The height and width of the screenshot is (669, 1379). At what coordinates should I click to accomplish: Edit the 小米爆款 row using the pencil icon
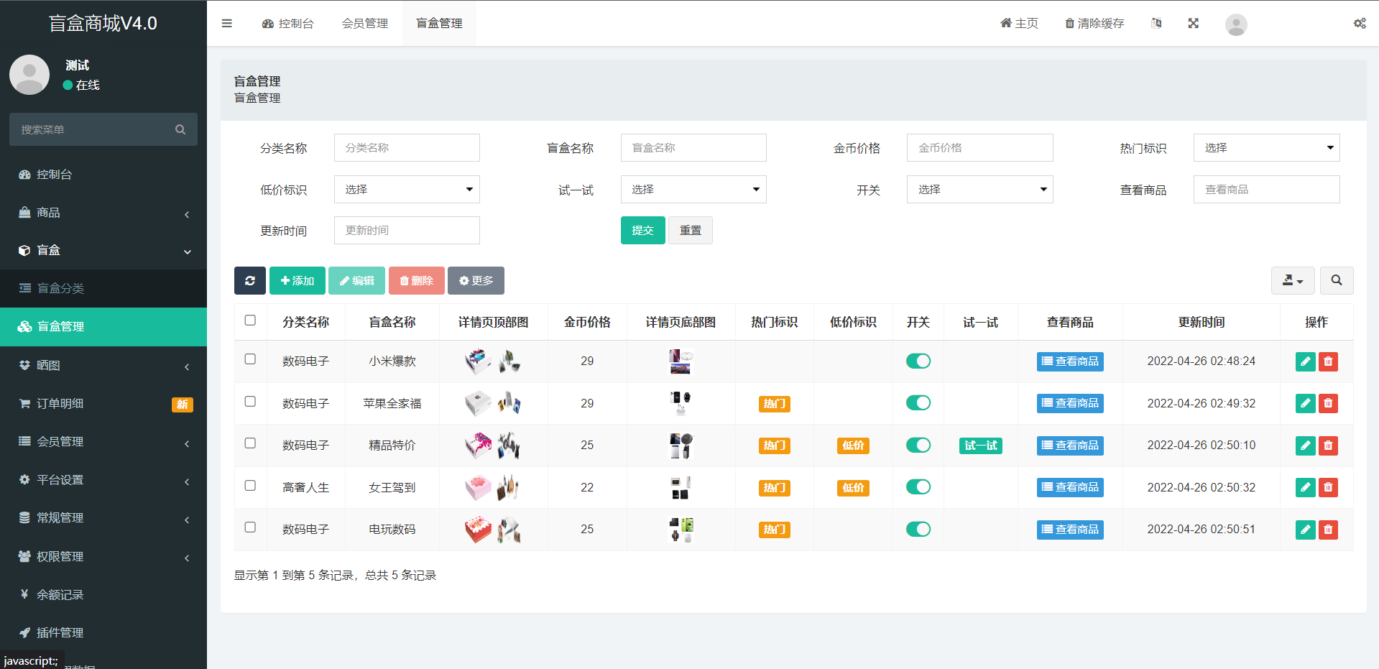(1305, 361)
